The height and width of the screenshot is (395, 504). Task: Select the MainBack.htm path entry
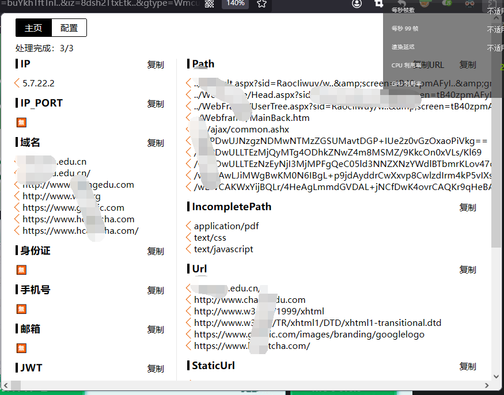[x=252, y=118]
